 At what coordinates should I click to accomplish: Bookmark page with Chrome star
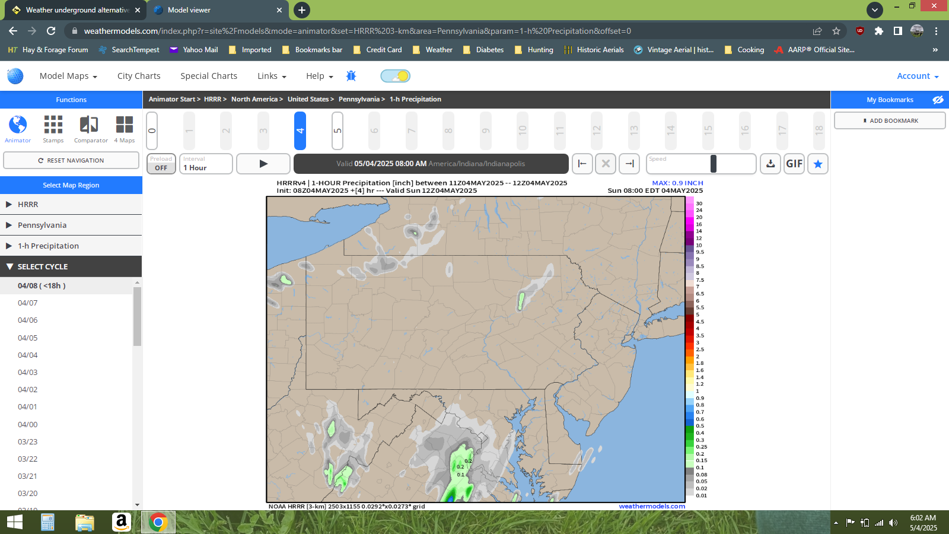tap(836, 31)
